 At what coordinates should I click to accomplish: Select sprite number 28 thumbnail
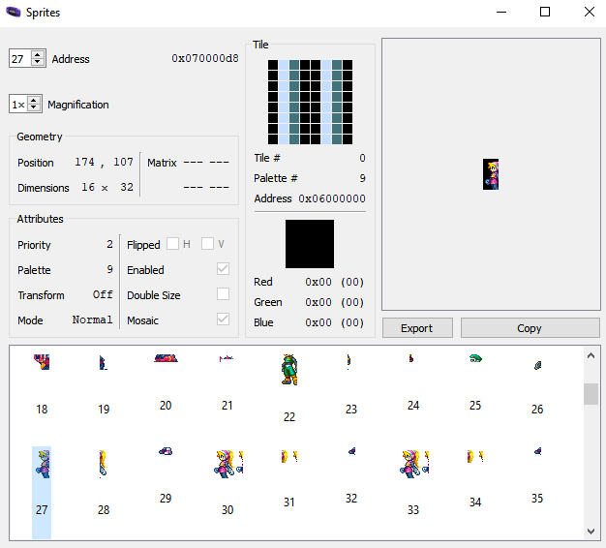103,464
